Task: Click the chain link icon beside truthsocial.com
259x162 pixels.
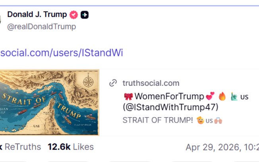Action: tap(114, 83)
